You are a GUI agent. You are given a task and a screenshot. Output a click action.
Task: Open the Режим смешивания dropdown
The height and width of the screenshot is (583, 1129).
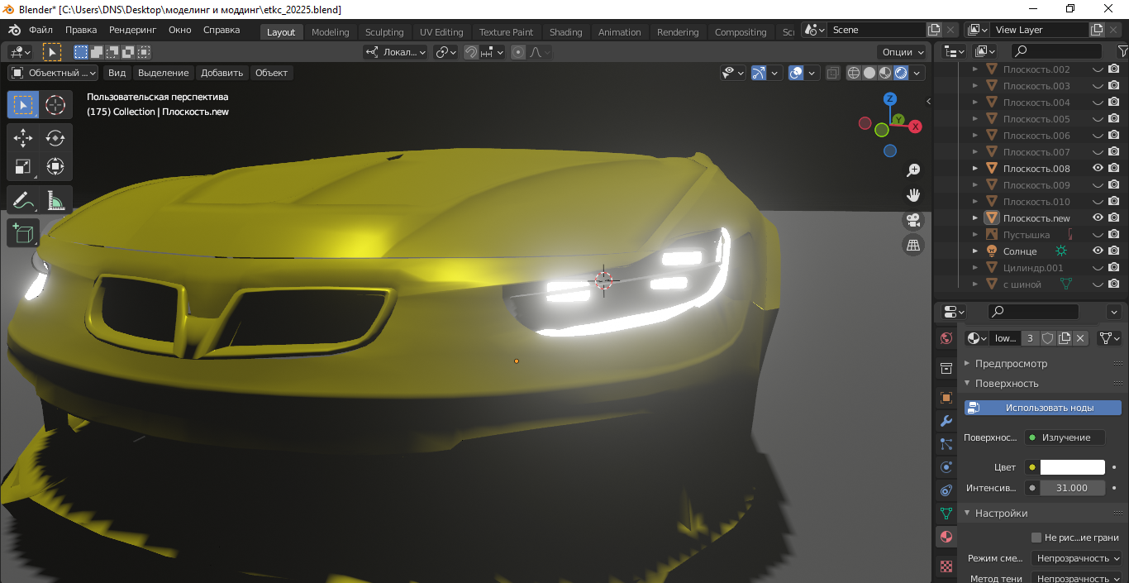point(1079,558)
